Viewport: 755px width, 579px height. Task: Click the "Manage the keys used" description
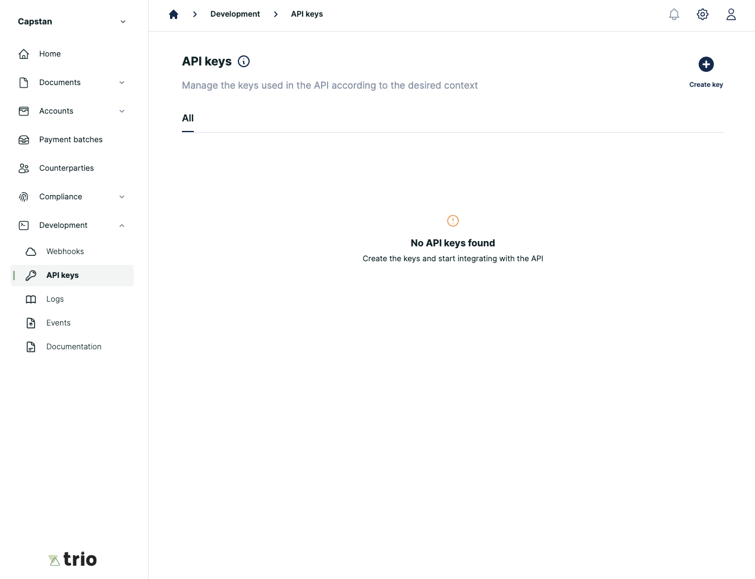[x=330, y=86]
